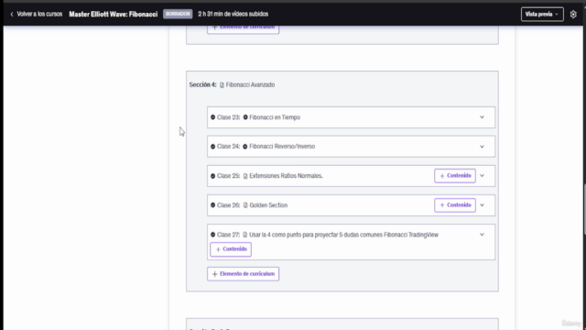The image size is (586, 330).
Task: Click the video icon before Fibonacci en Tiempo
Action: [x=245, y=117]
